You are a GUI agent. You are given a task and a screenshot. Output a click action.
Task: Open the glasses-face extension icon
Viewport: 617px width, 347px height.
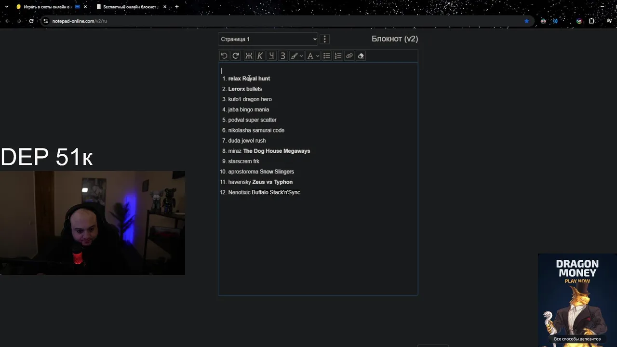[x=543, y=21]
